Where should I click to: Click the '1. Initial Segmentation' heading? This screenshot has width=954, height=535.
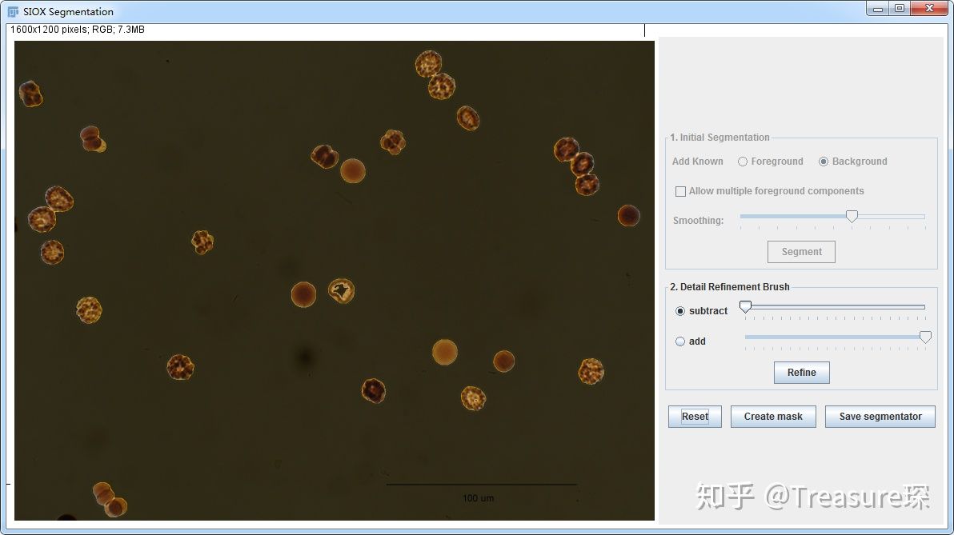pyautogui.click(x=720, y=138)
